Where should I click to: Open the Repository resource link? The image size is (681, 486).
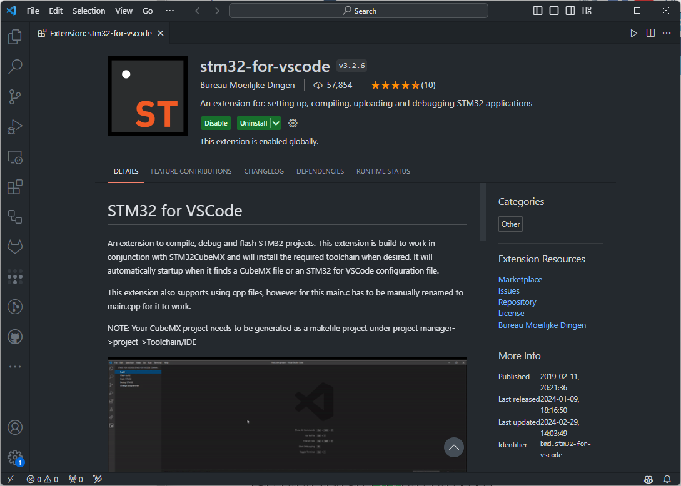pos(517,302)
